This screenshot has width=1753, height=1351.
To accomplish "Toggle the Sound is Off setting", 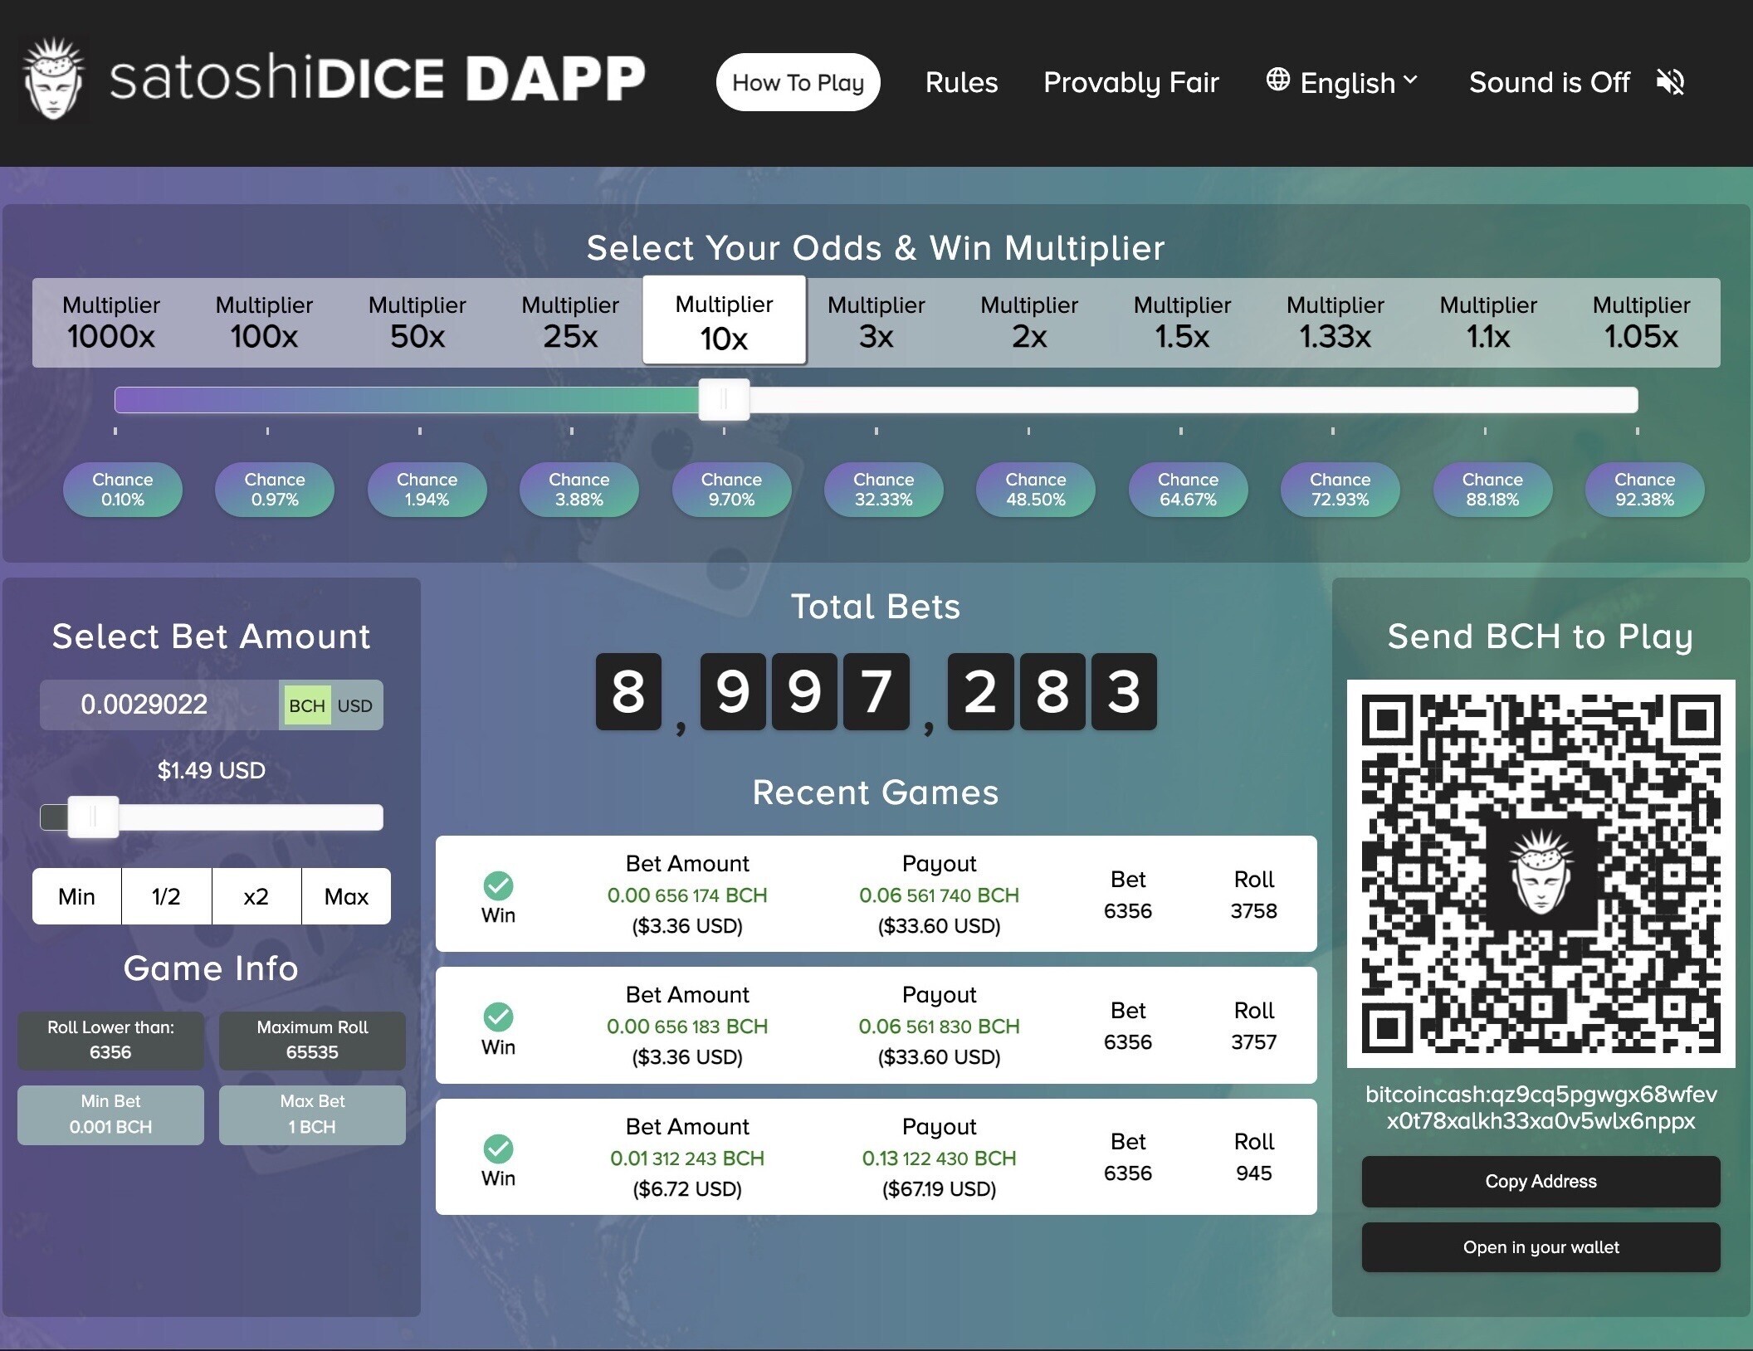I will point(1577,82).
